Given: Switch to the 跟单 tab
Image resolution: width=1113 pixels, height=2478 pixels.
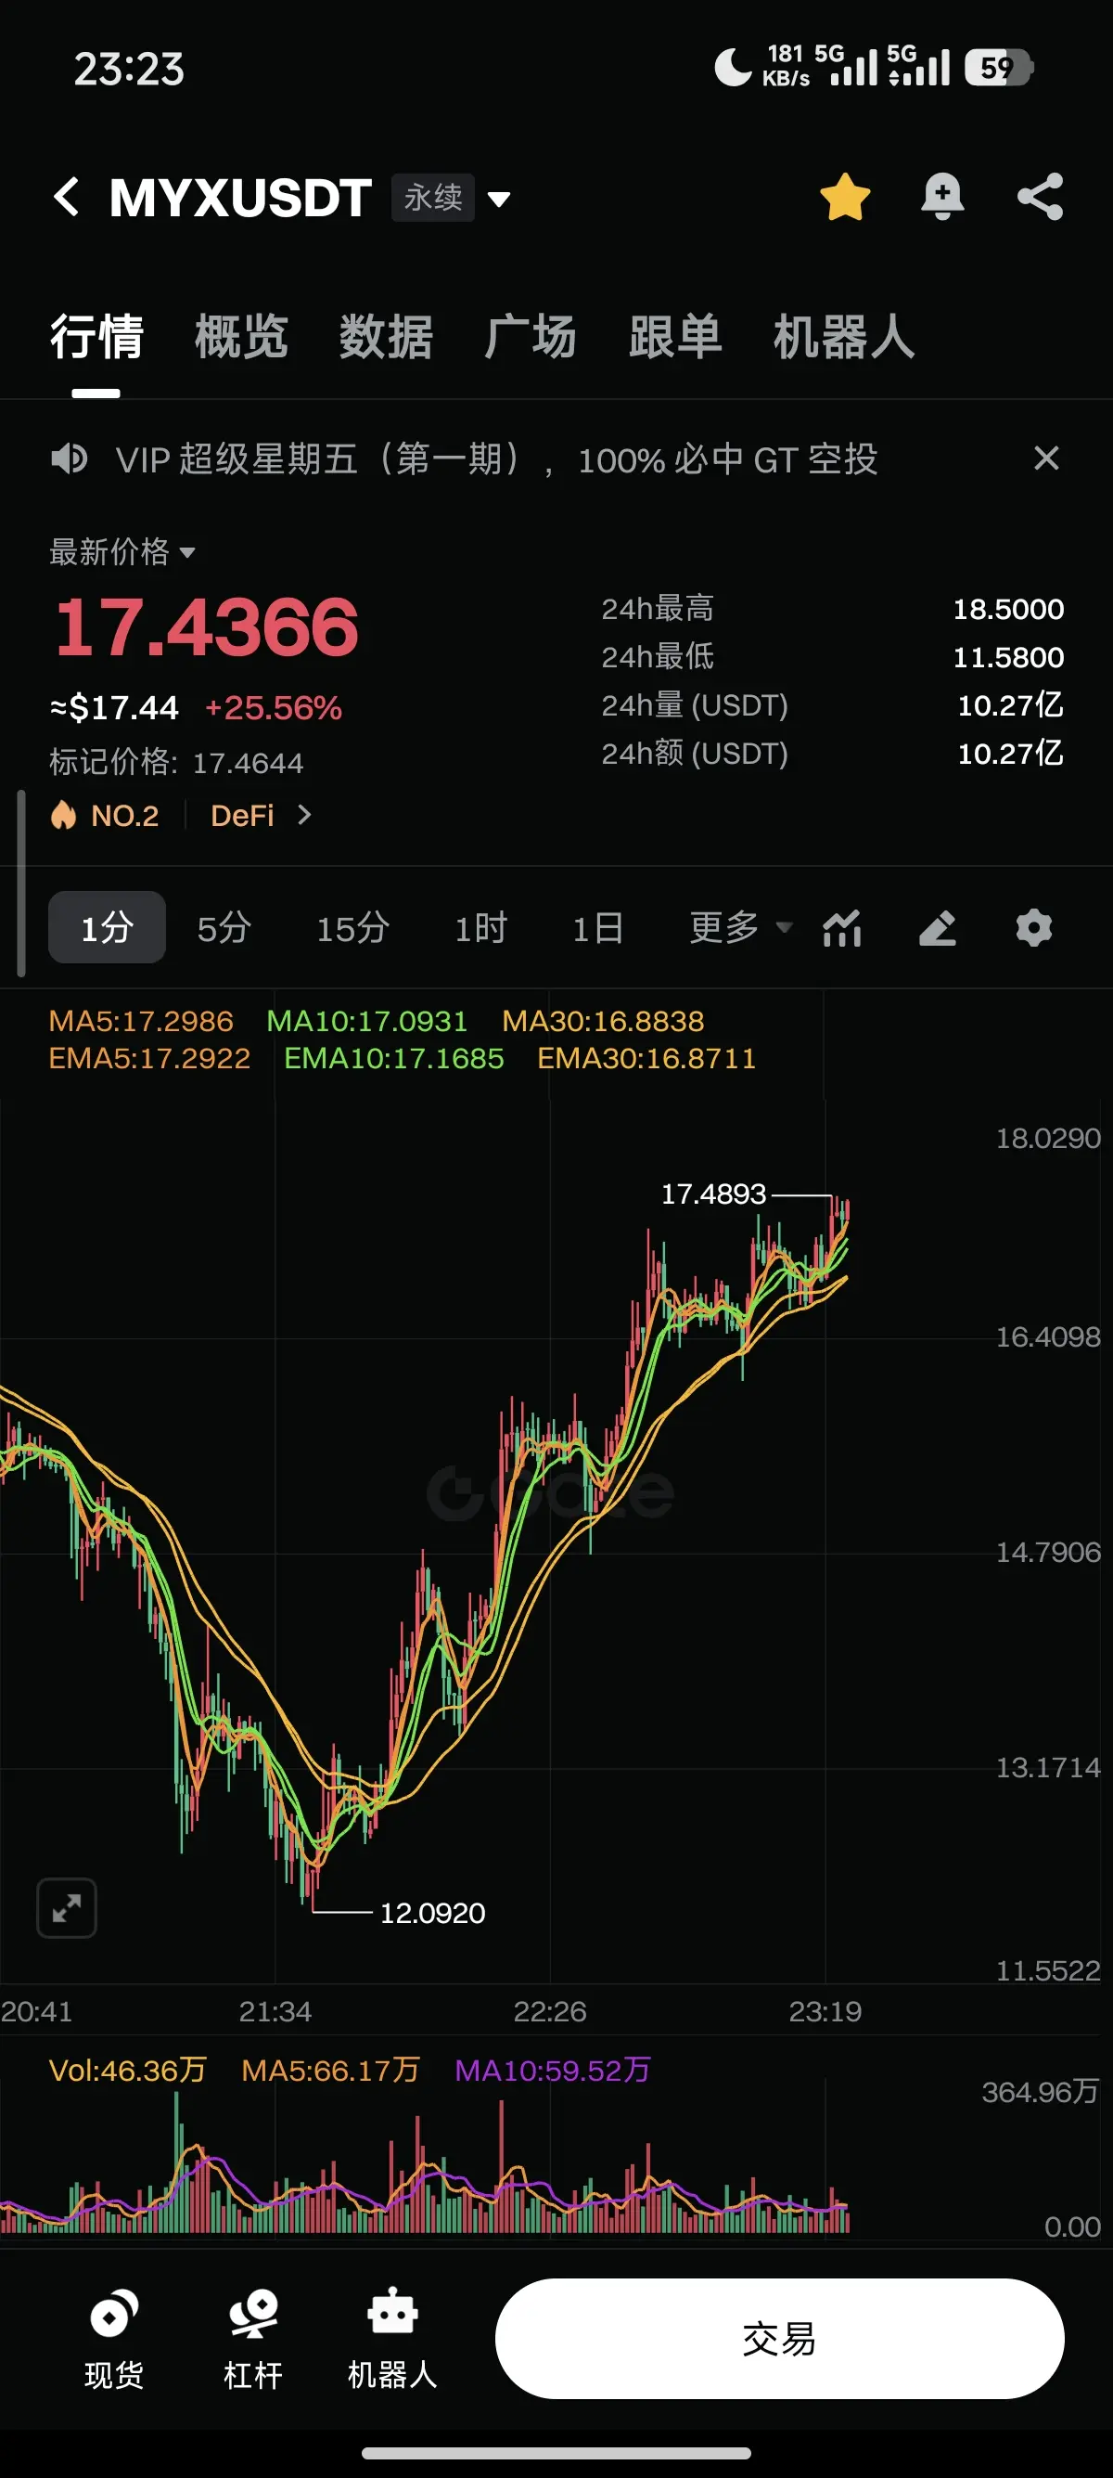Looking at the screenshot, I should (674, 337).
